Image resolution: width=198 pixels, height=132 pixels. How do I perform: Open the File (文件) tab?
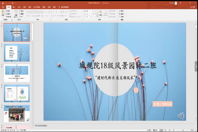click(3, 7)
